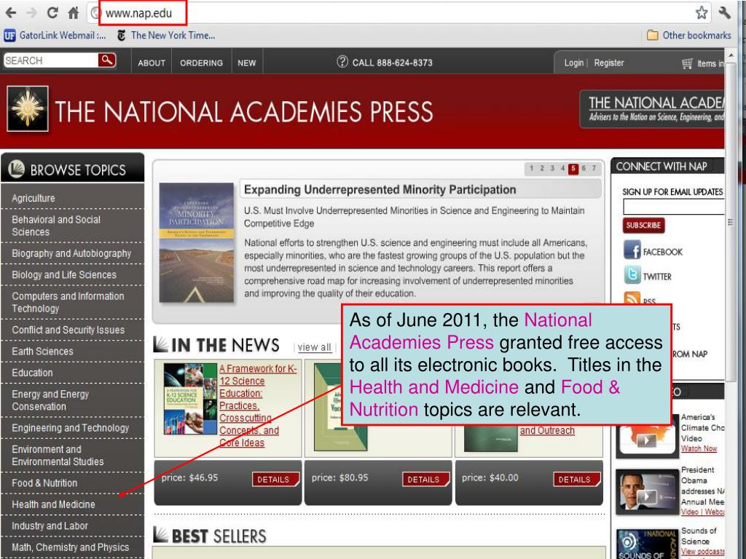Click the red search magnifier button

point(107,60)
